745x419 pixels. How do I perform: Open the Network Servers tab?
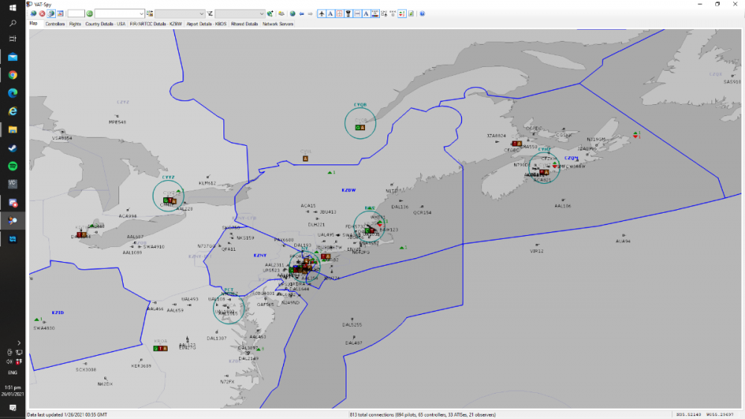[x=278, y=24]
